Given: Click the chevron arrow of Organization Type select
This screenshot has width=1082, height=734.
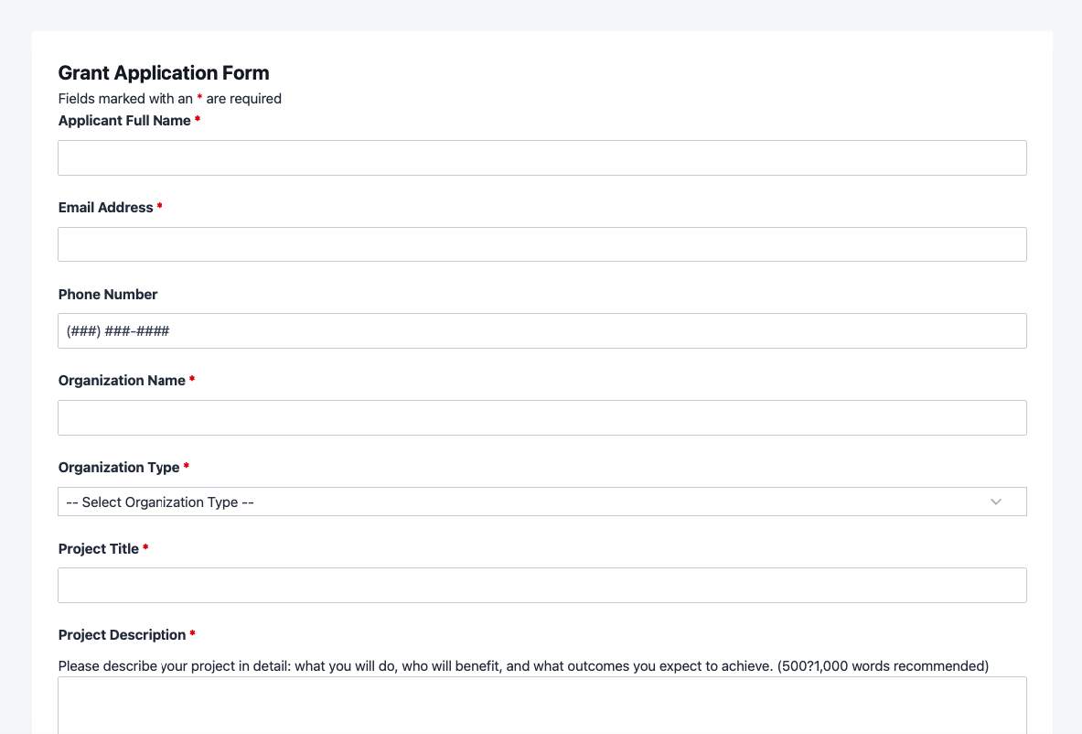Looking at the screenshot, I should tap(996, 502).
